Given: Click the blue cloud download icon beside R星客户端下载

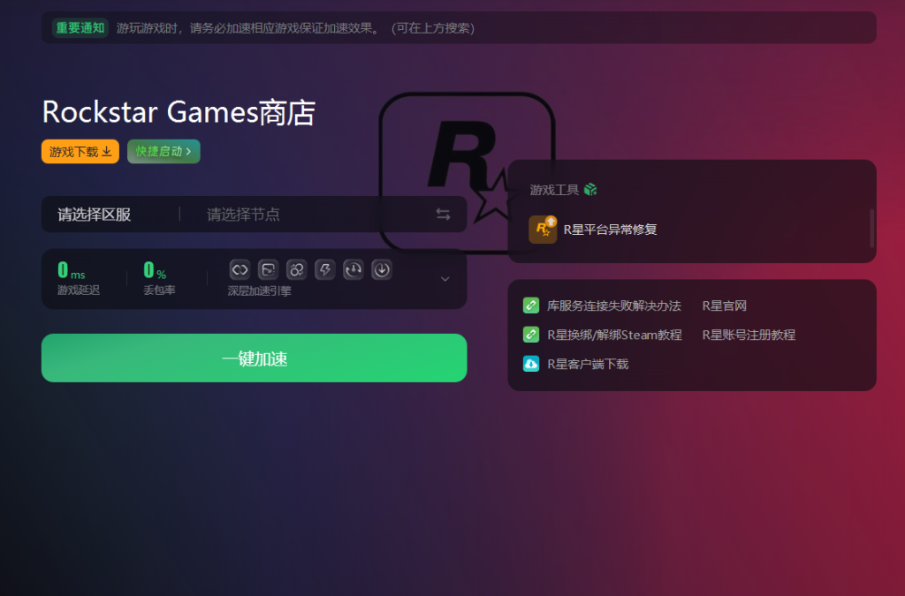Looking at the screenshot, I should pyautogui.click(x=531, y=364).
